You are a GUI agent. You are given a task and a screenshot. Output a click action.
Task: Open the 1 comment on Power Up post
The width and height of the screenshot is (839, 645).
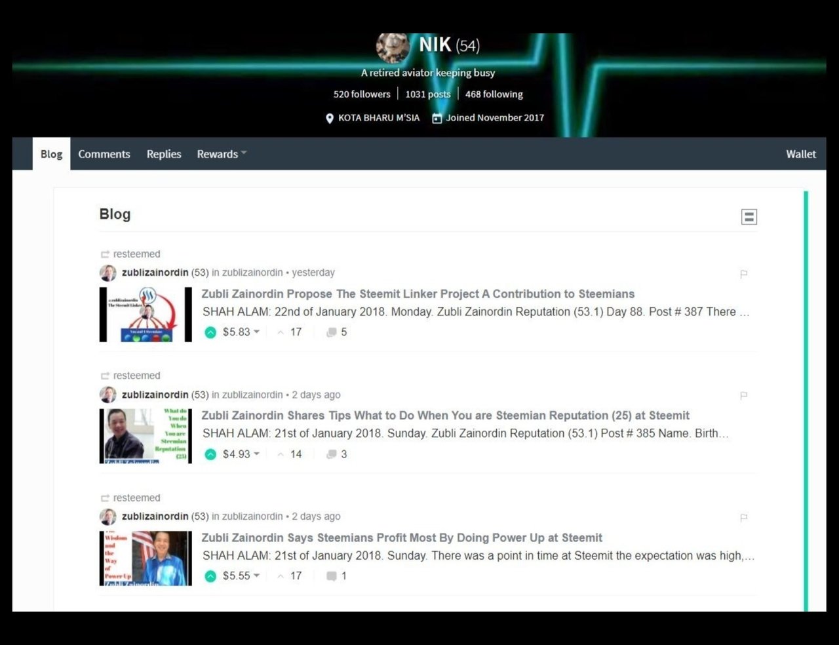[337, 576]
